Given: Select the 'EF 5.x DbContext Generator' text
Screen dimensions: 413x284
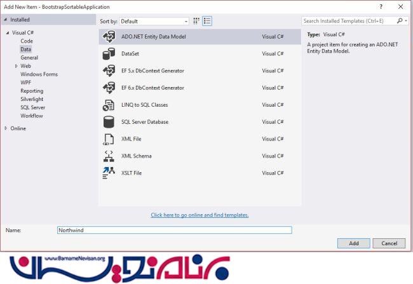Looking at the screenshot, I should tap(152, 71).
